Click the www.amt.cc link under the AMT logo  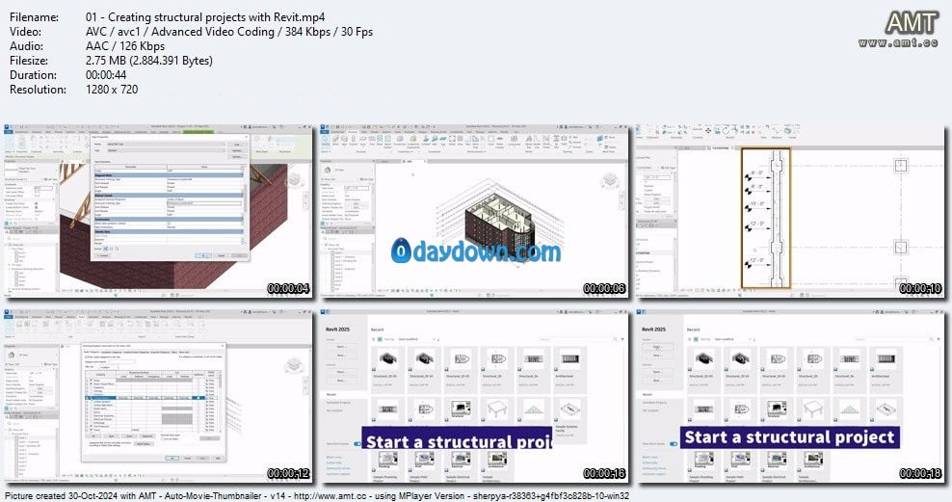pyautogui.click(x=900, y=43)
